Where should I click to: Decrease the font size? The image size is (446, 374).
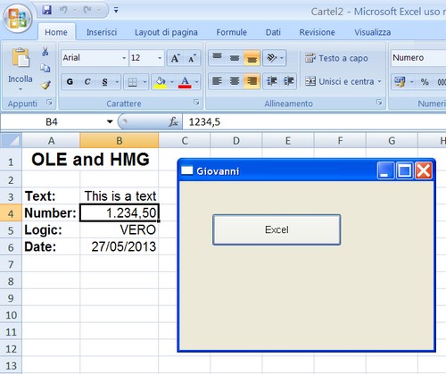coord(193,58)
